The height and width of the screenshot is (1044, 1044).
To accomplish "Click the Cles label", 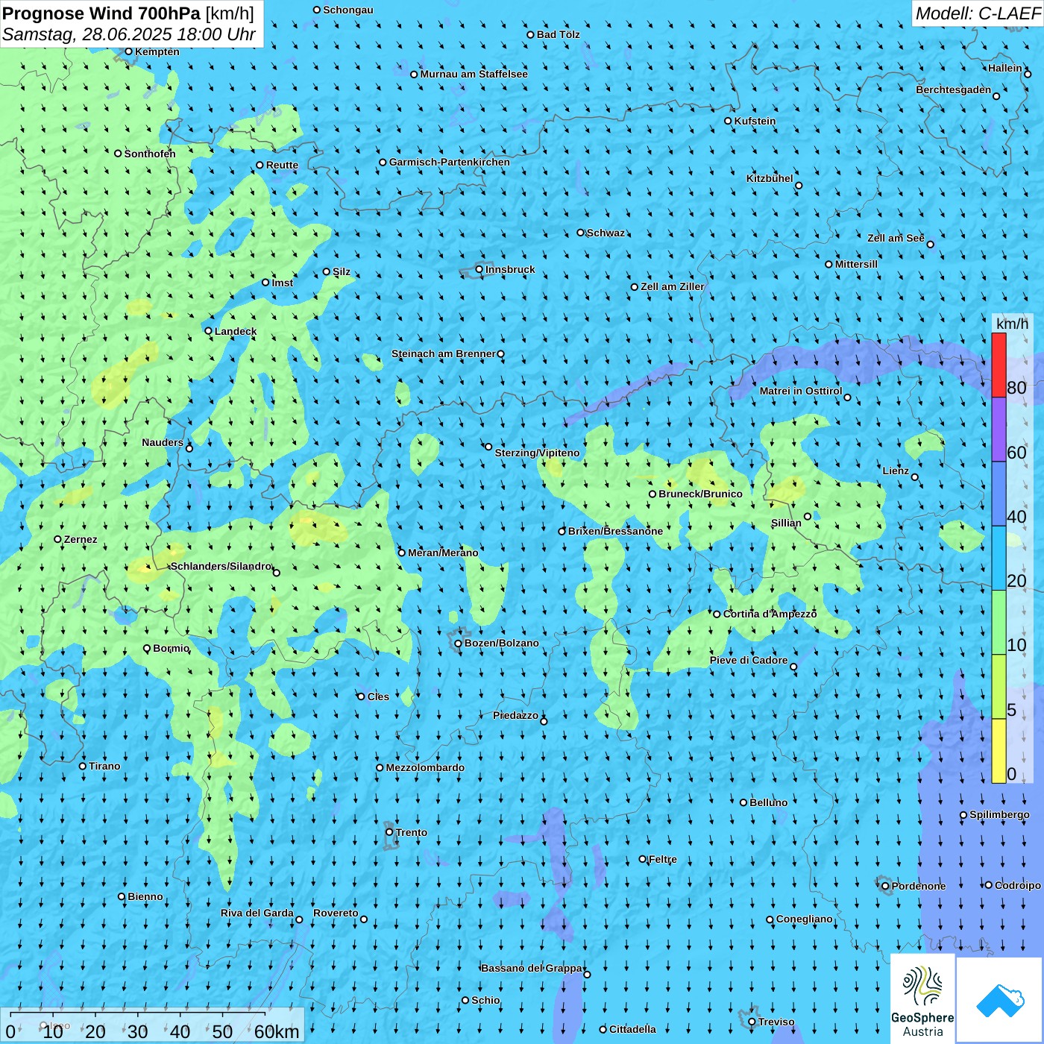I will pos(378,696).
